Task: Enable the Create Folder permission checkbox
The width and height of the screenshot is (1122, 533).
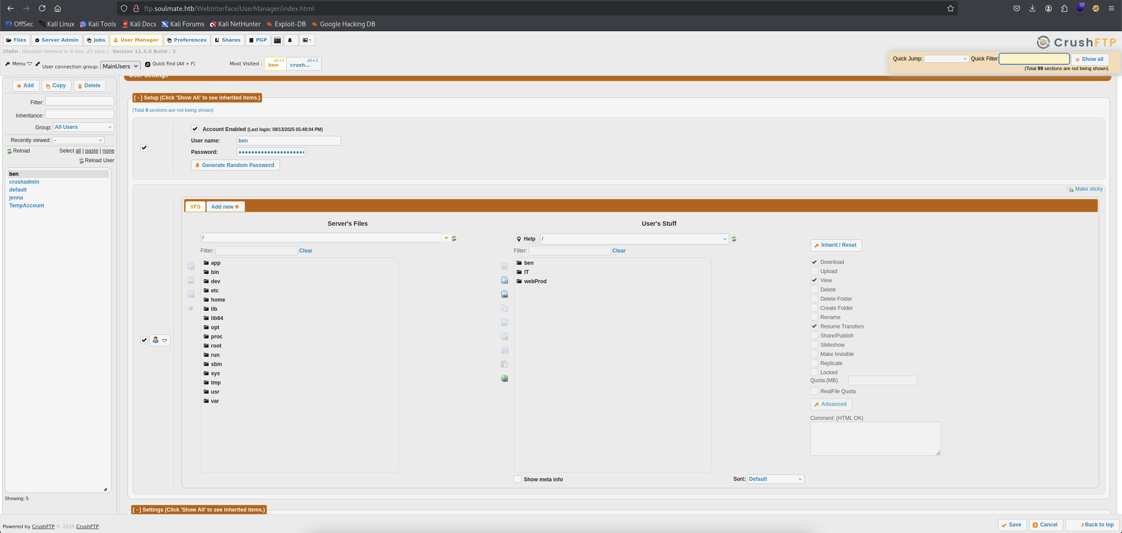Action: 814,308
